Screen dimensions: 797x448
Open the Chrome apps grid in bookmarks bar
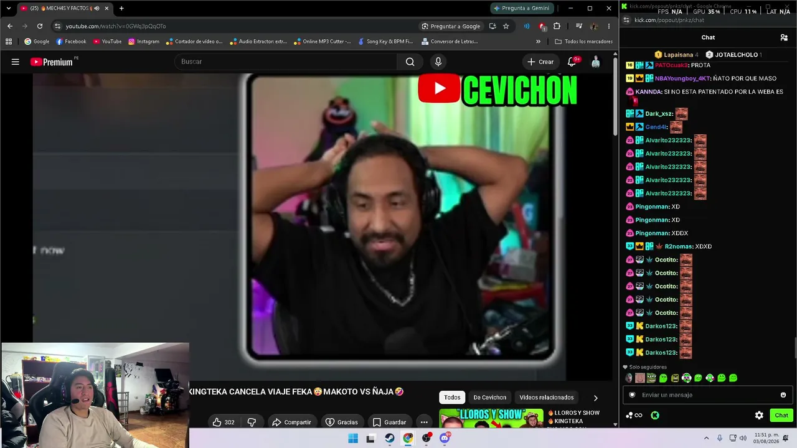click(9, 42)
